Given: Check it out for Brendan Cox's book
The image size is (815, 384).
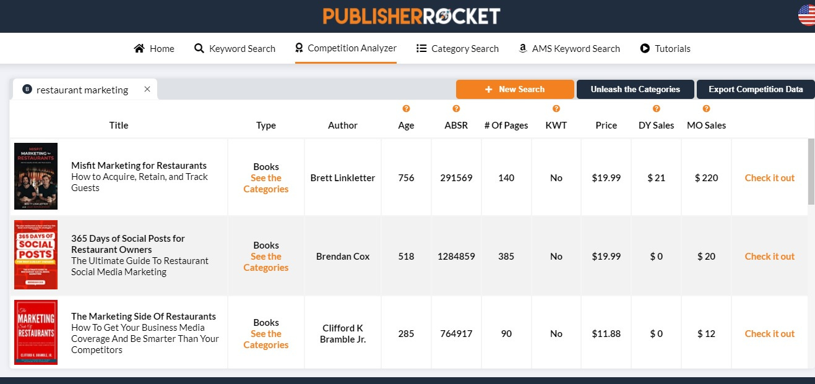Looking at the screenshot, I should coord(769,256).
